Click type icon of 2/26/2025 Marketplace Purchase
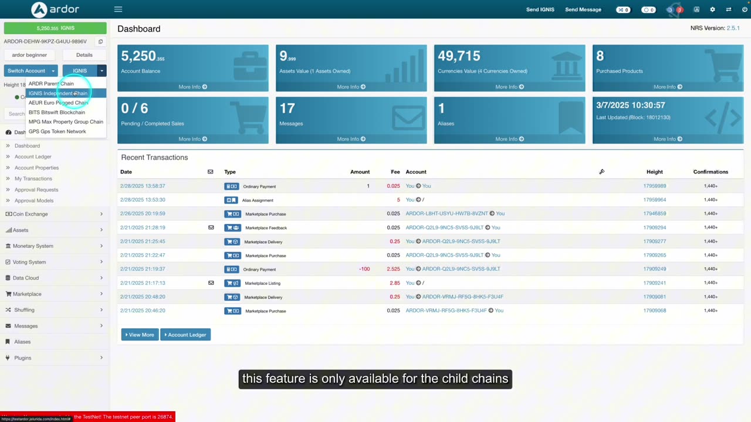 (232, 214)
